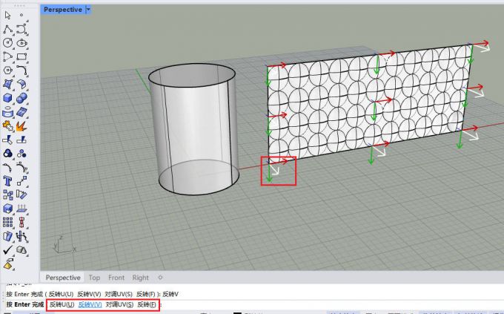
Task: Switch to the Top viewport tab
Action: 94,278
